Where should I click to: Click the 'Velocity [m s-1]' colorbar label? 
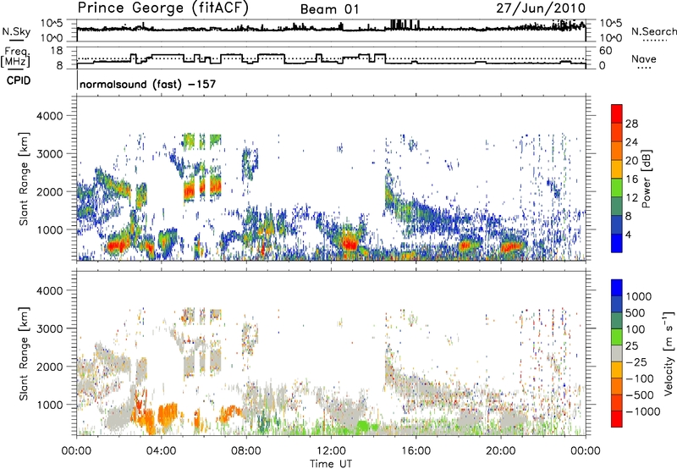pyautogui.click(x=669, y=353)
